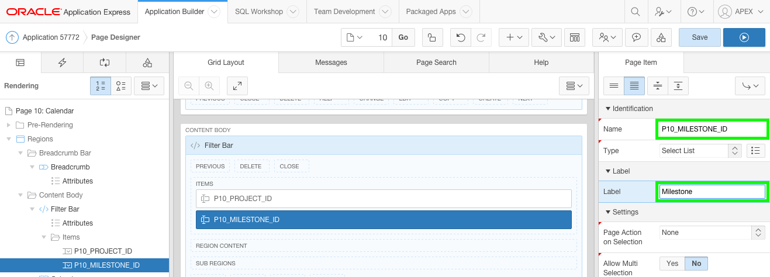Click the redo arrow icon
This screenshot has height=277, width=770.
tap(481, 37)
